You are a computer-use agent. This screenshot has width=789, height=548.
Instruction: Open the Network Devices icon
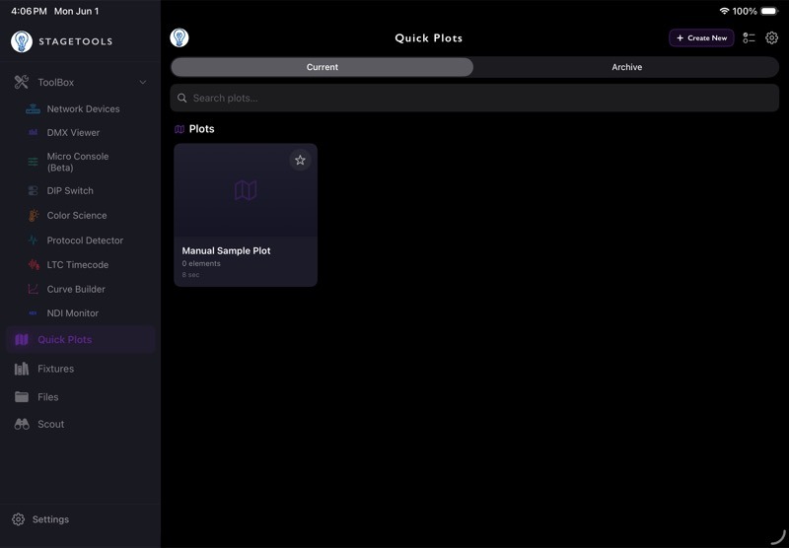coord(33,108)
